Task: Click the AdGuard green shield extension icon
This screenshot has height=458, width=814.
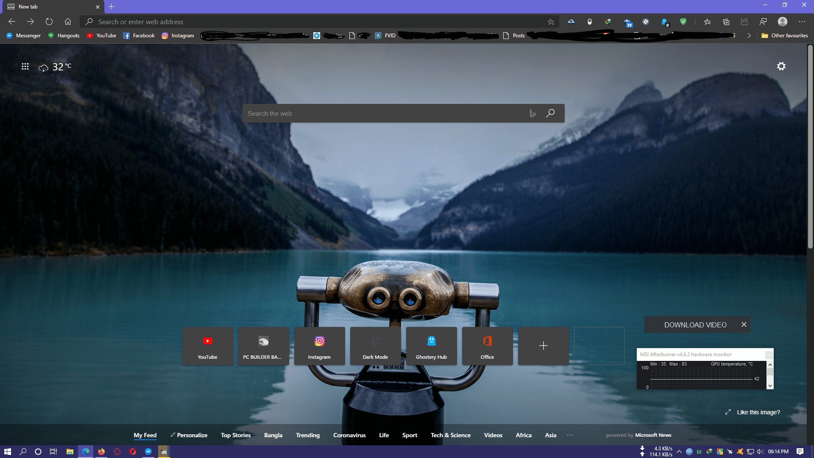Action: [x=683, y=22]
